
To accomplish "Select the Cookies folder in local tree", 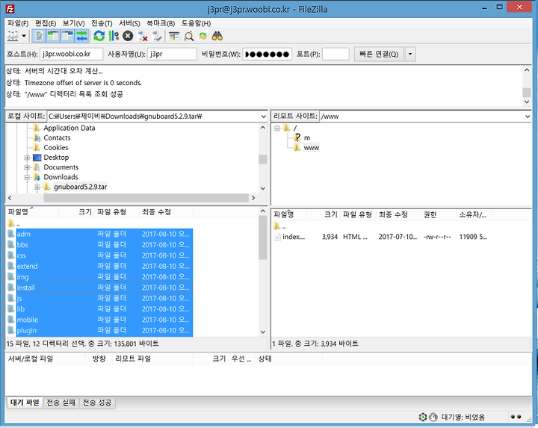I will (x=56, y=148).
